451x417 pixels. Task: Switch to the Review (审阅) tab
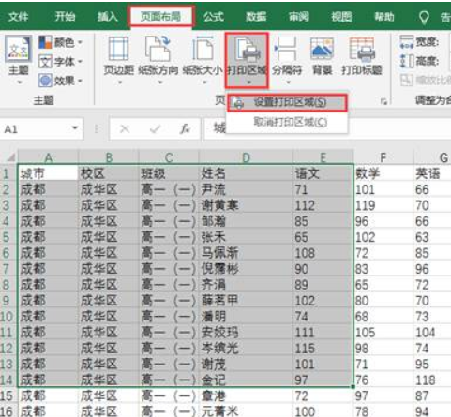tap(299, 17)
